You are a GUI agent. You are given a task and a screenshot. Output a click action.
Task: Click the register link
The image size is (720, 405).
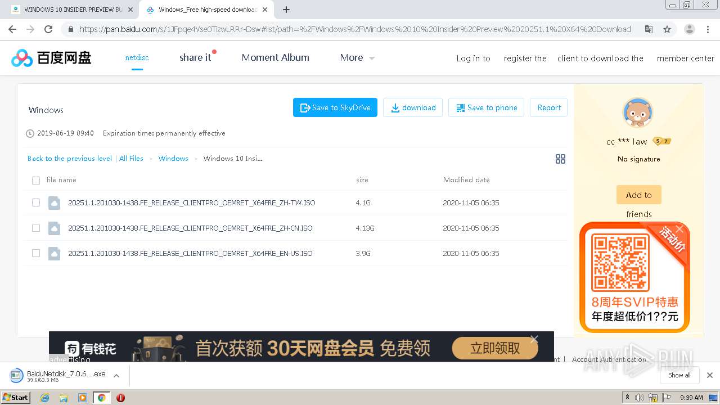pyautogui.click(x=525, y=58)
